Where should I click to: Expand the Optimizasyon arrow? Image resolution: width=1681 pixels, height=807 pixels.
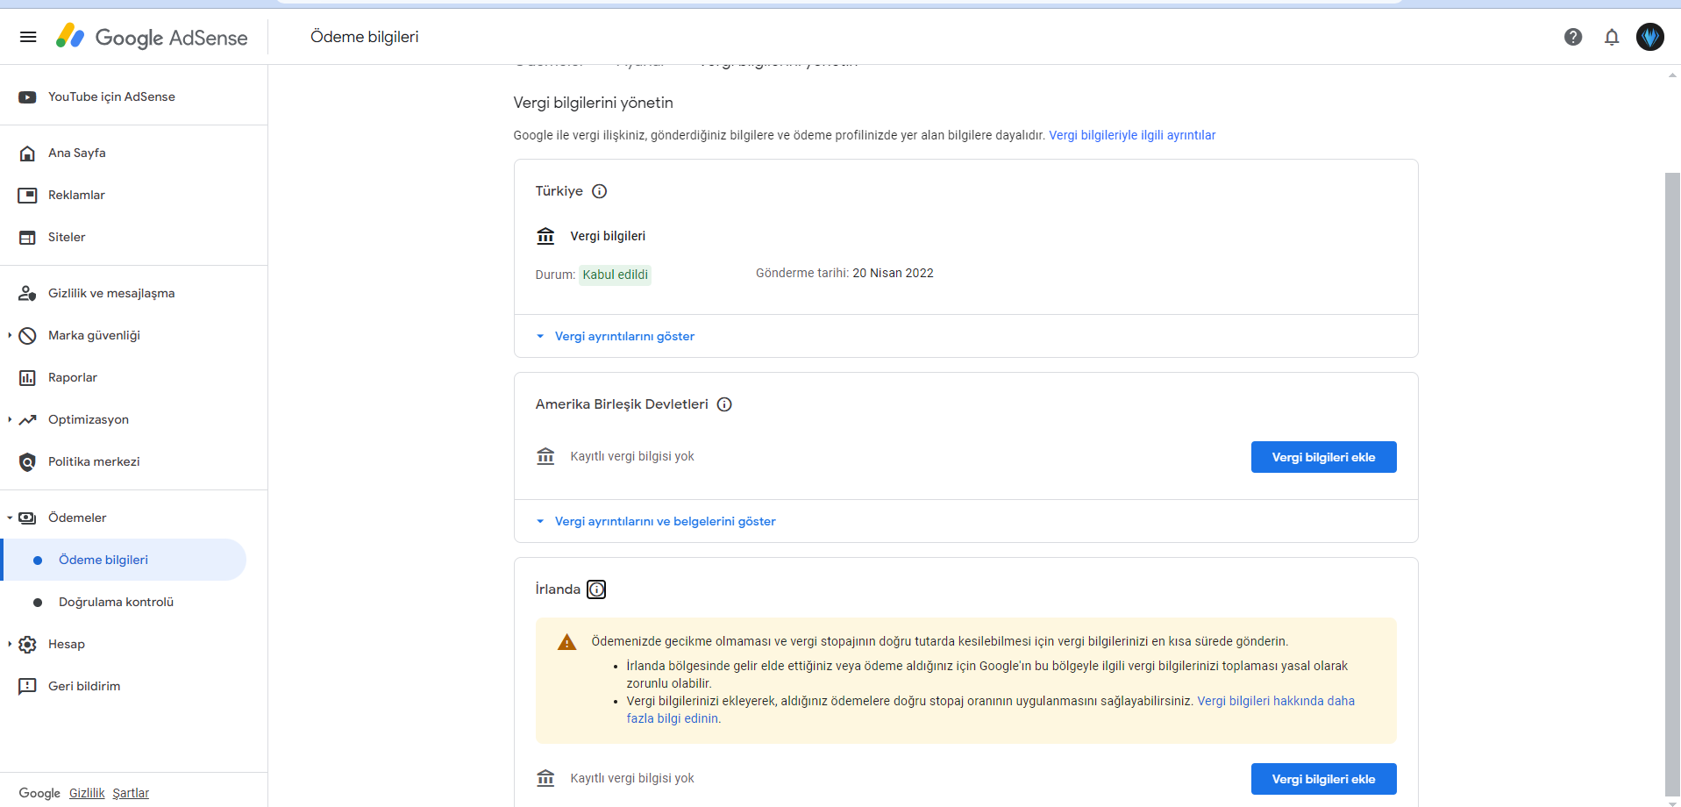(x=10, y=419)
